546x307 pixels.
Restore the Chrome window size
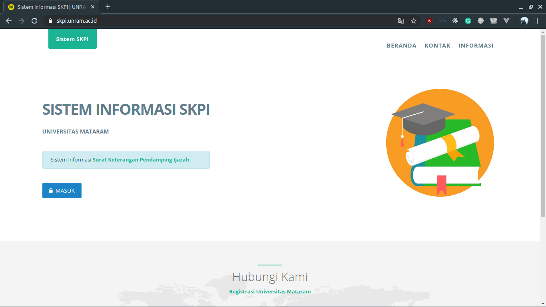[x=531, y=7]
